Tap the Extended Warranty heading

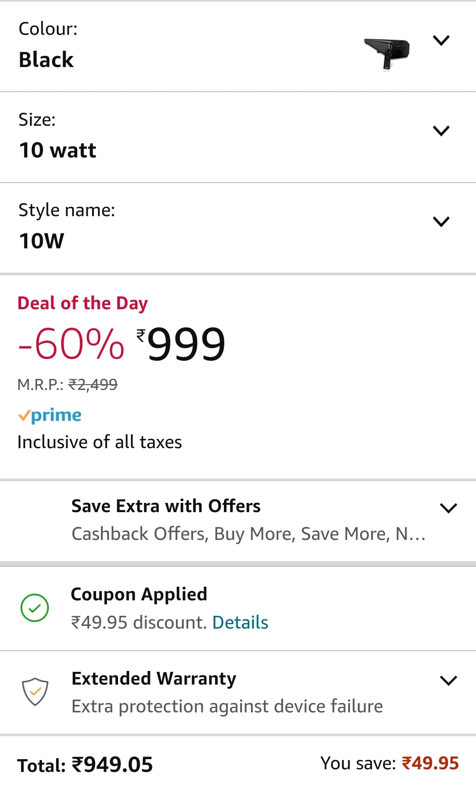154,678
